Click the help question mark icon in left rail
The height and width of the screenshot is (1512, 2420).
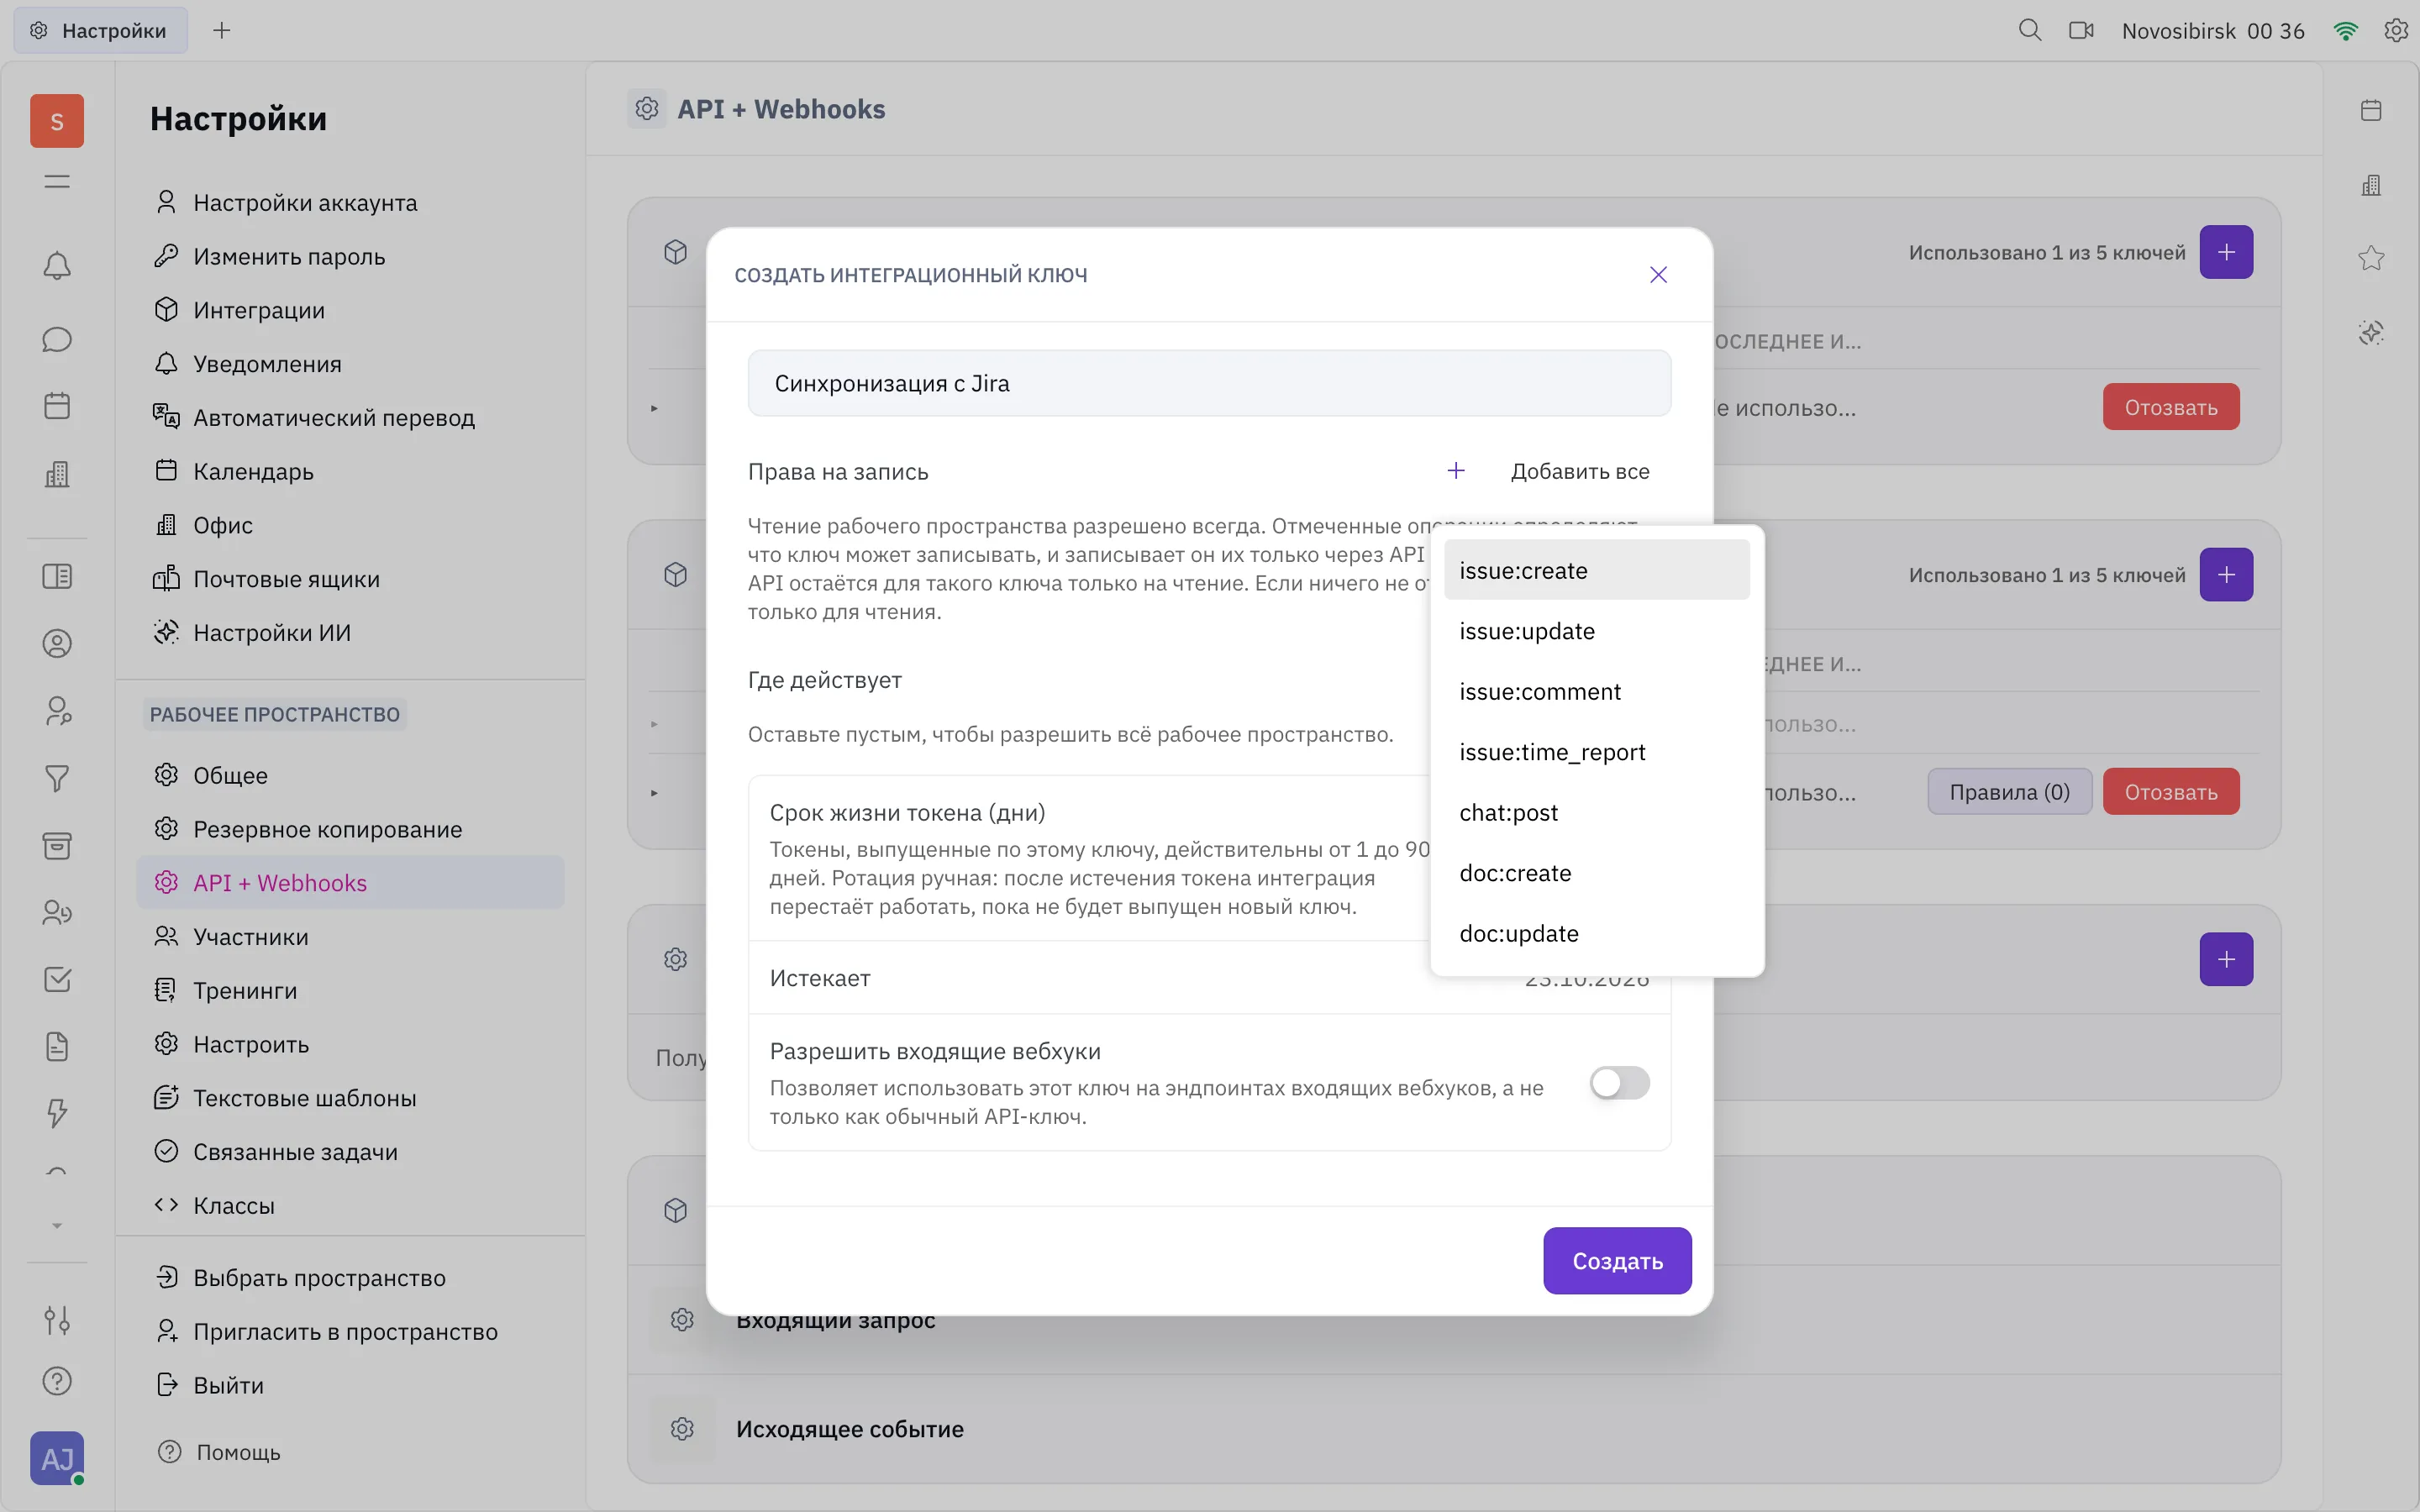[x=57, y=1381]
